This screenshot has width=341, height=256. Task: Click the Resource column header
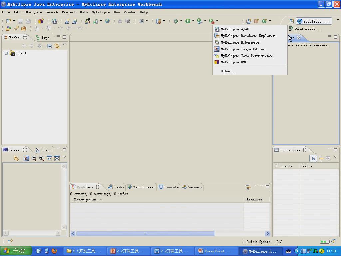click(x=256, y=200)
